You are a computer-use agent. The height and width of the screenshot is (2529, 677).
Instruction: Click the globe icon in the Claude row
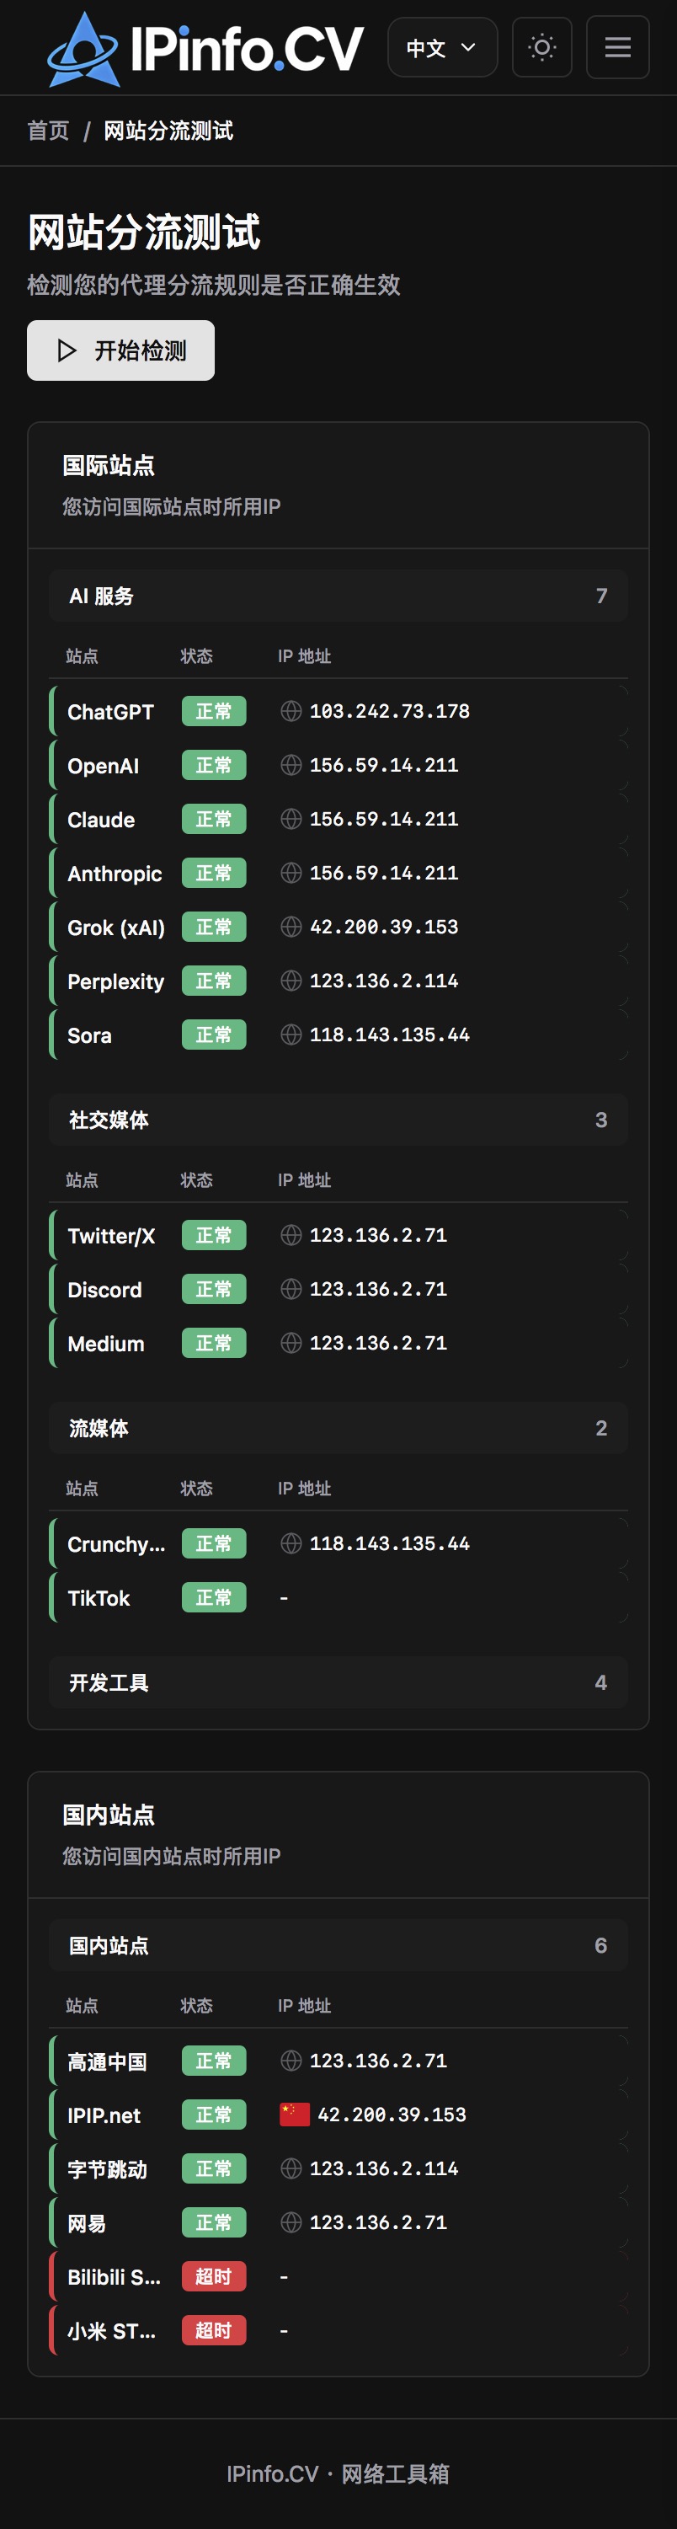pyautogui.click(x=291, y=819)
